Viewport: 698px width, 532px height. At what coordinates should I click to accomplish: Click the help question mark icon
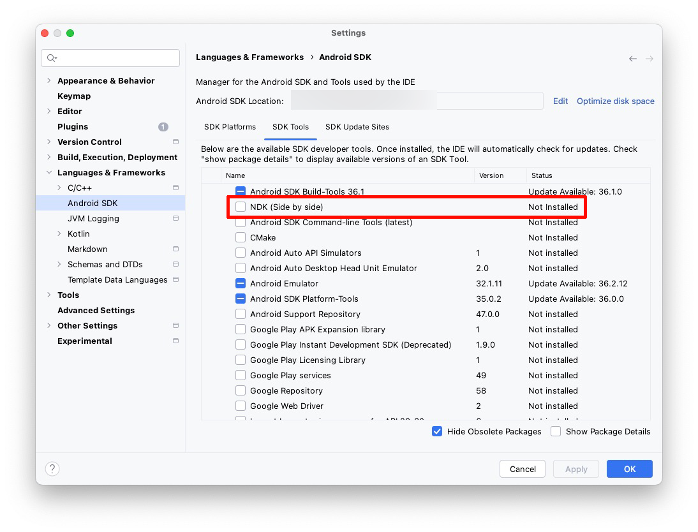click(x=52, y=469)
